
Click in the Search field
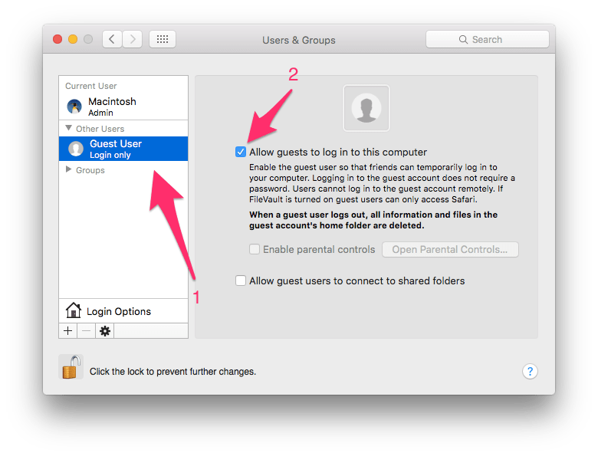tap(488, 39)
